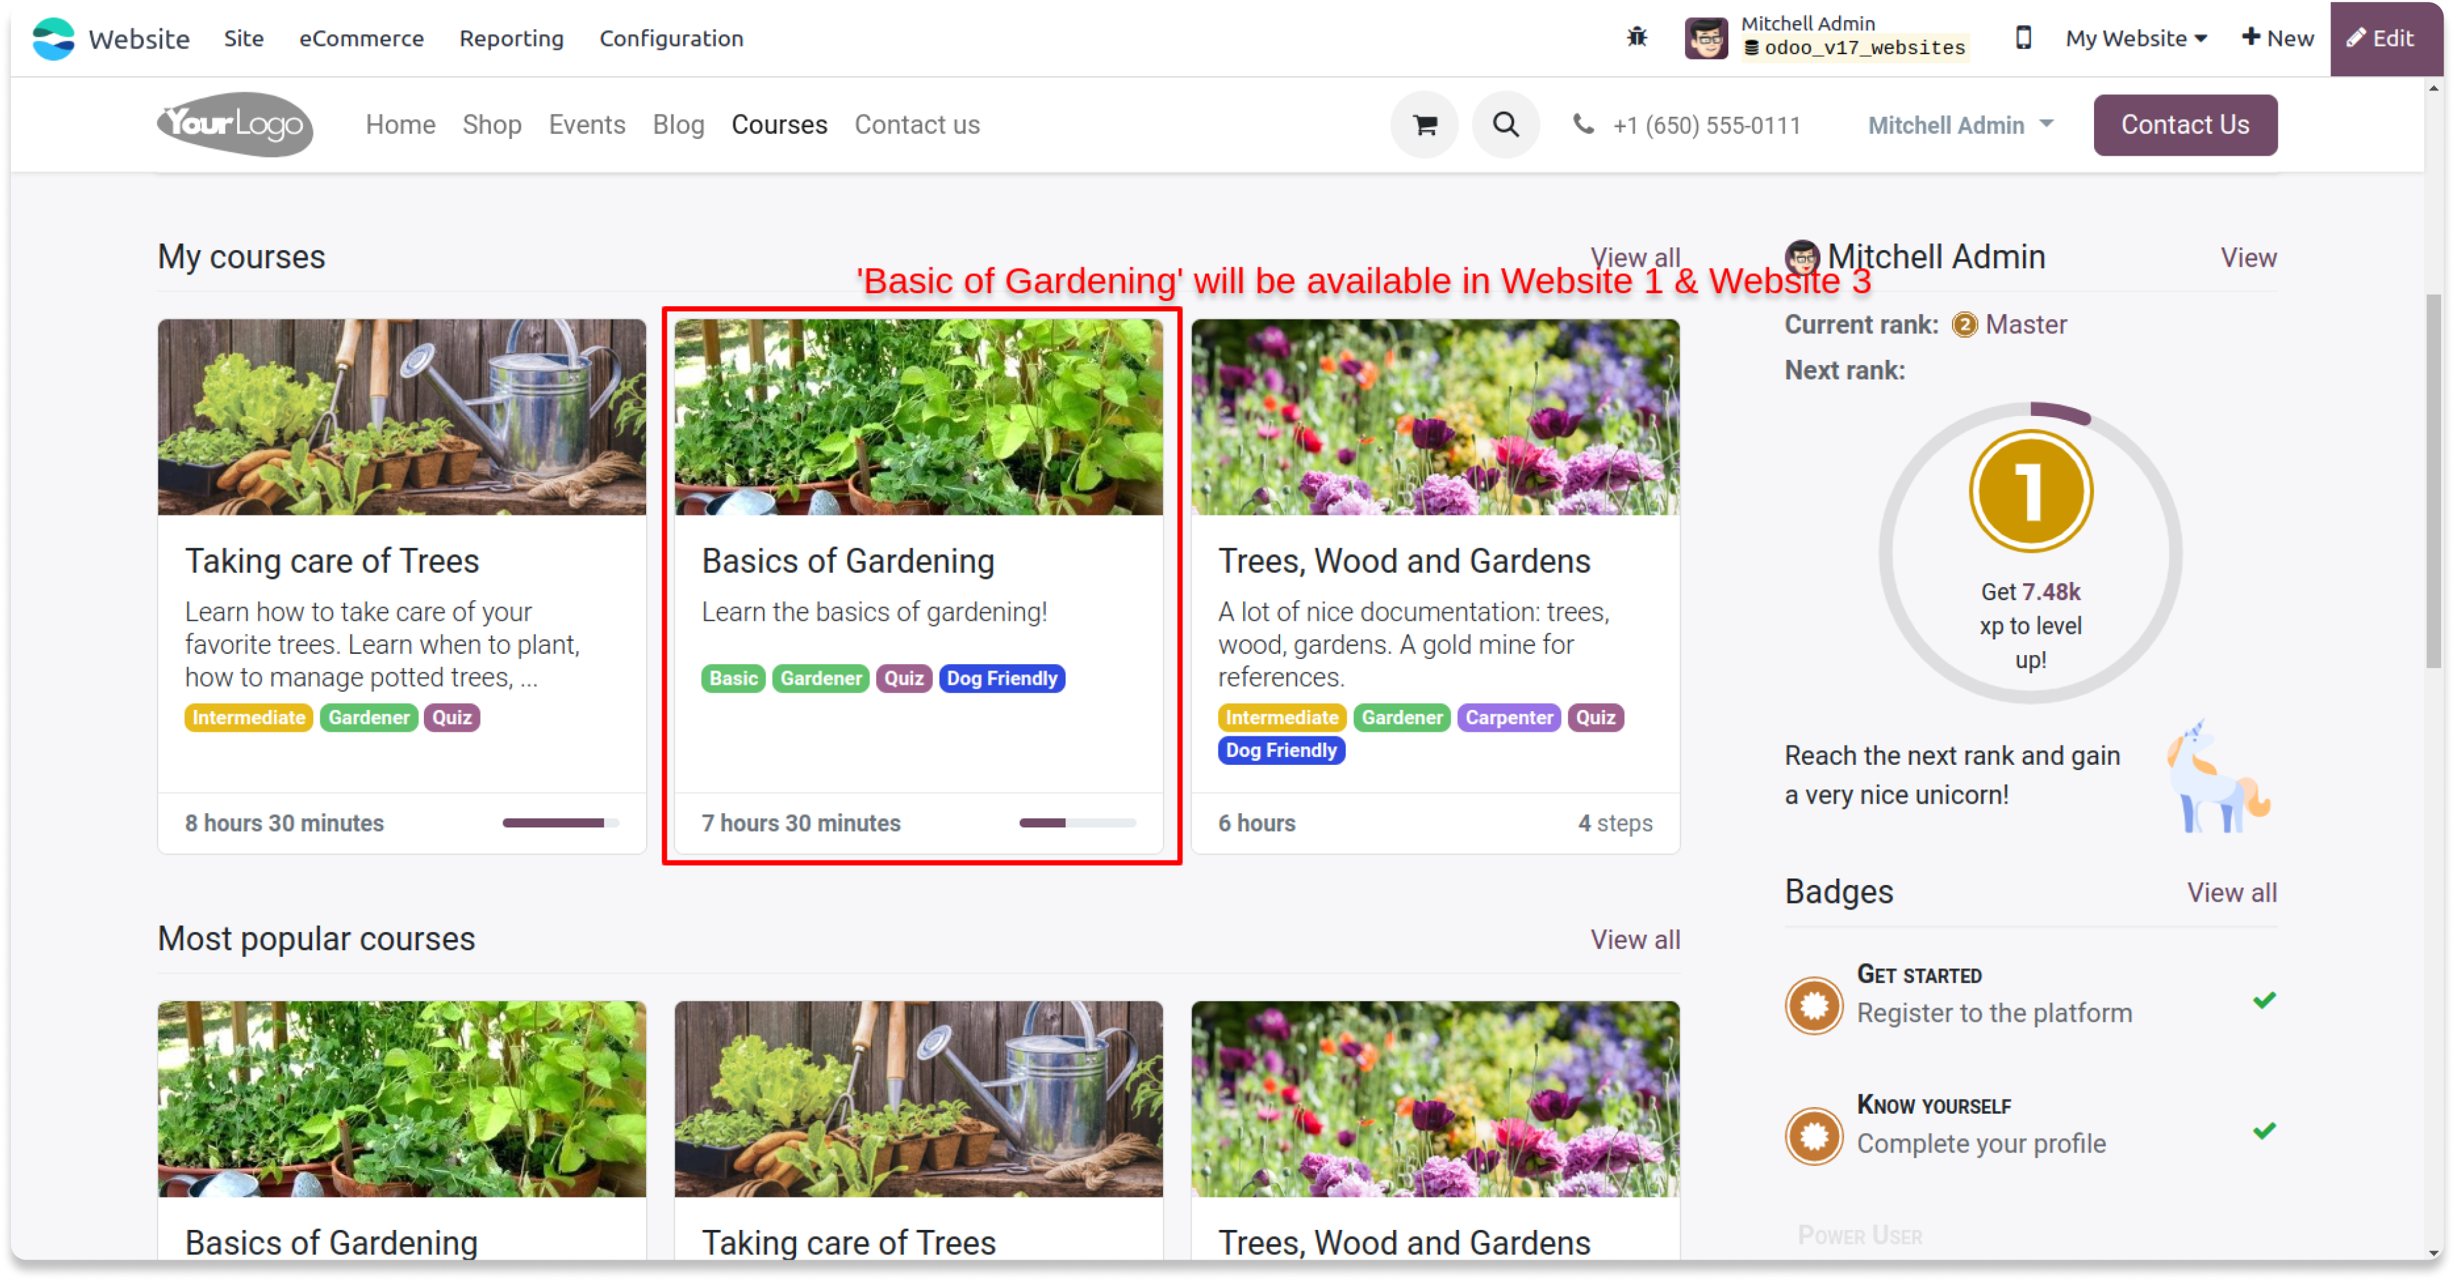Expand the My Website switcher dropdown
This screenshot has height=1279, width=2454.
click(2136, 38)
